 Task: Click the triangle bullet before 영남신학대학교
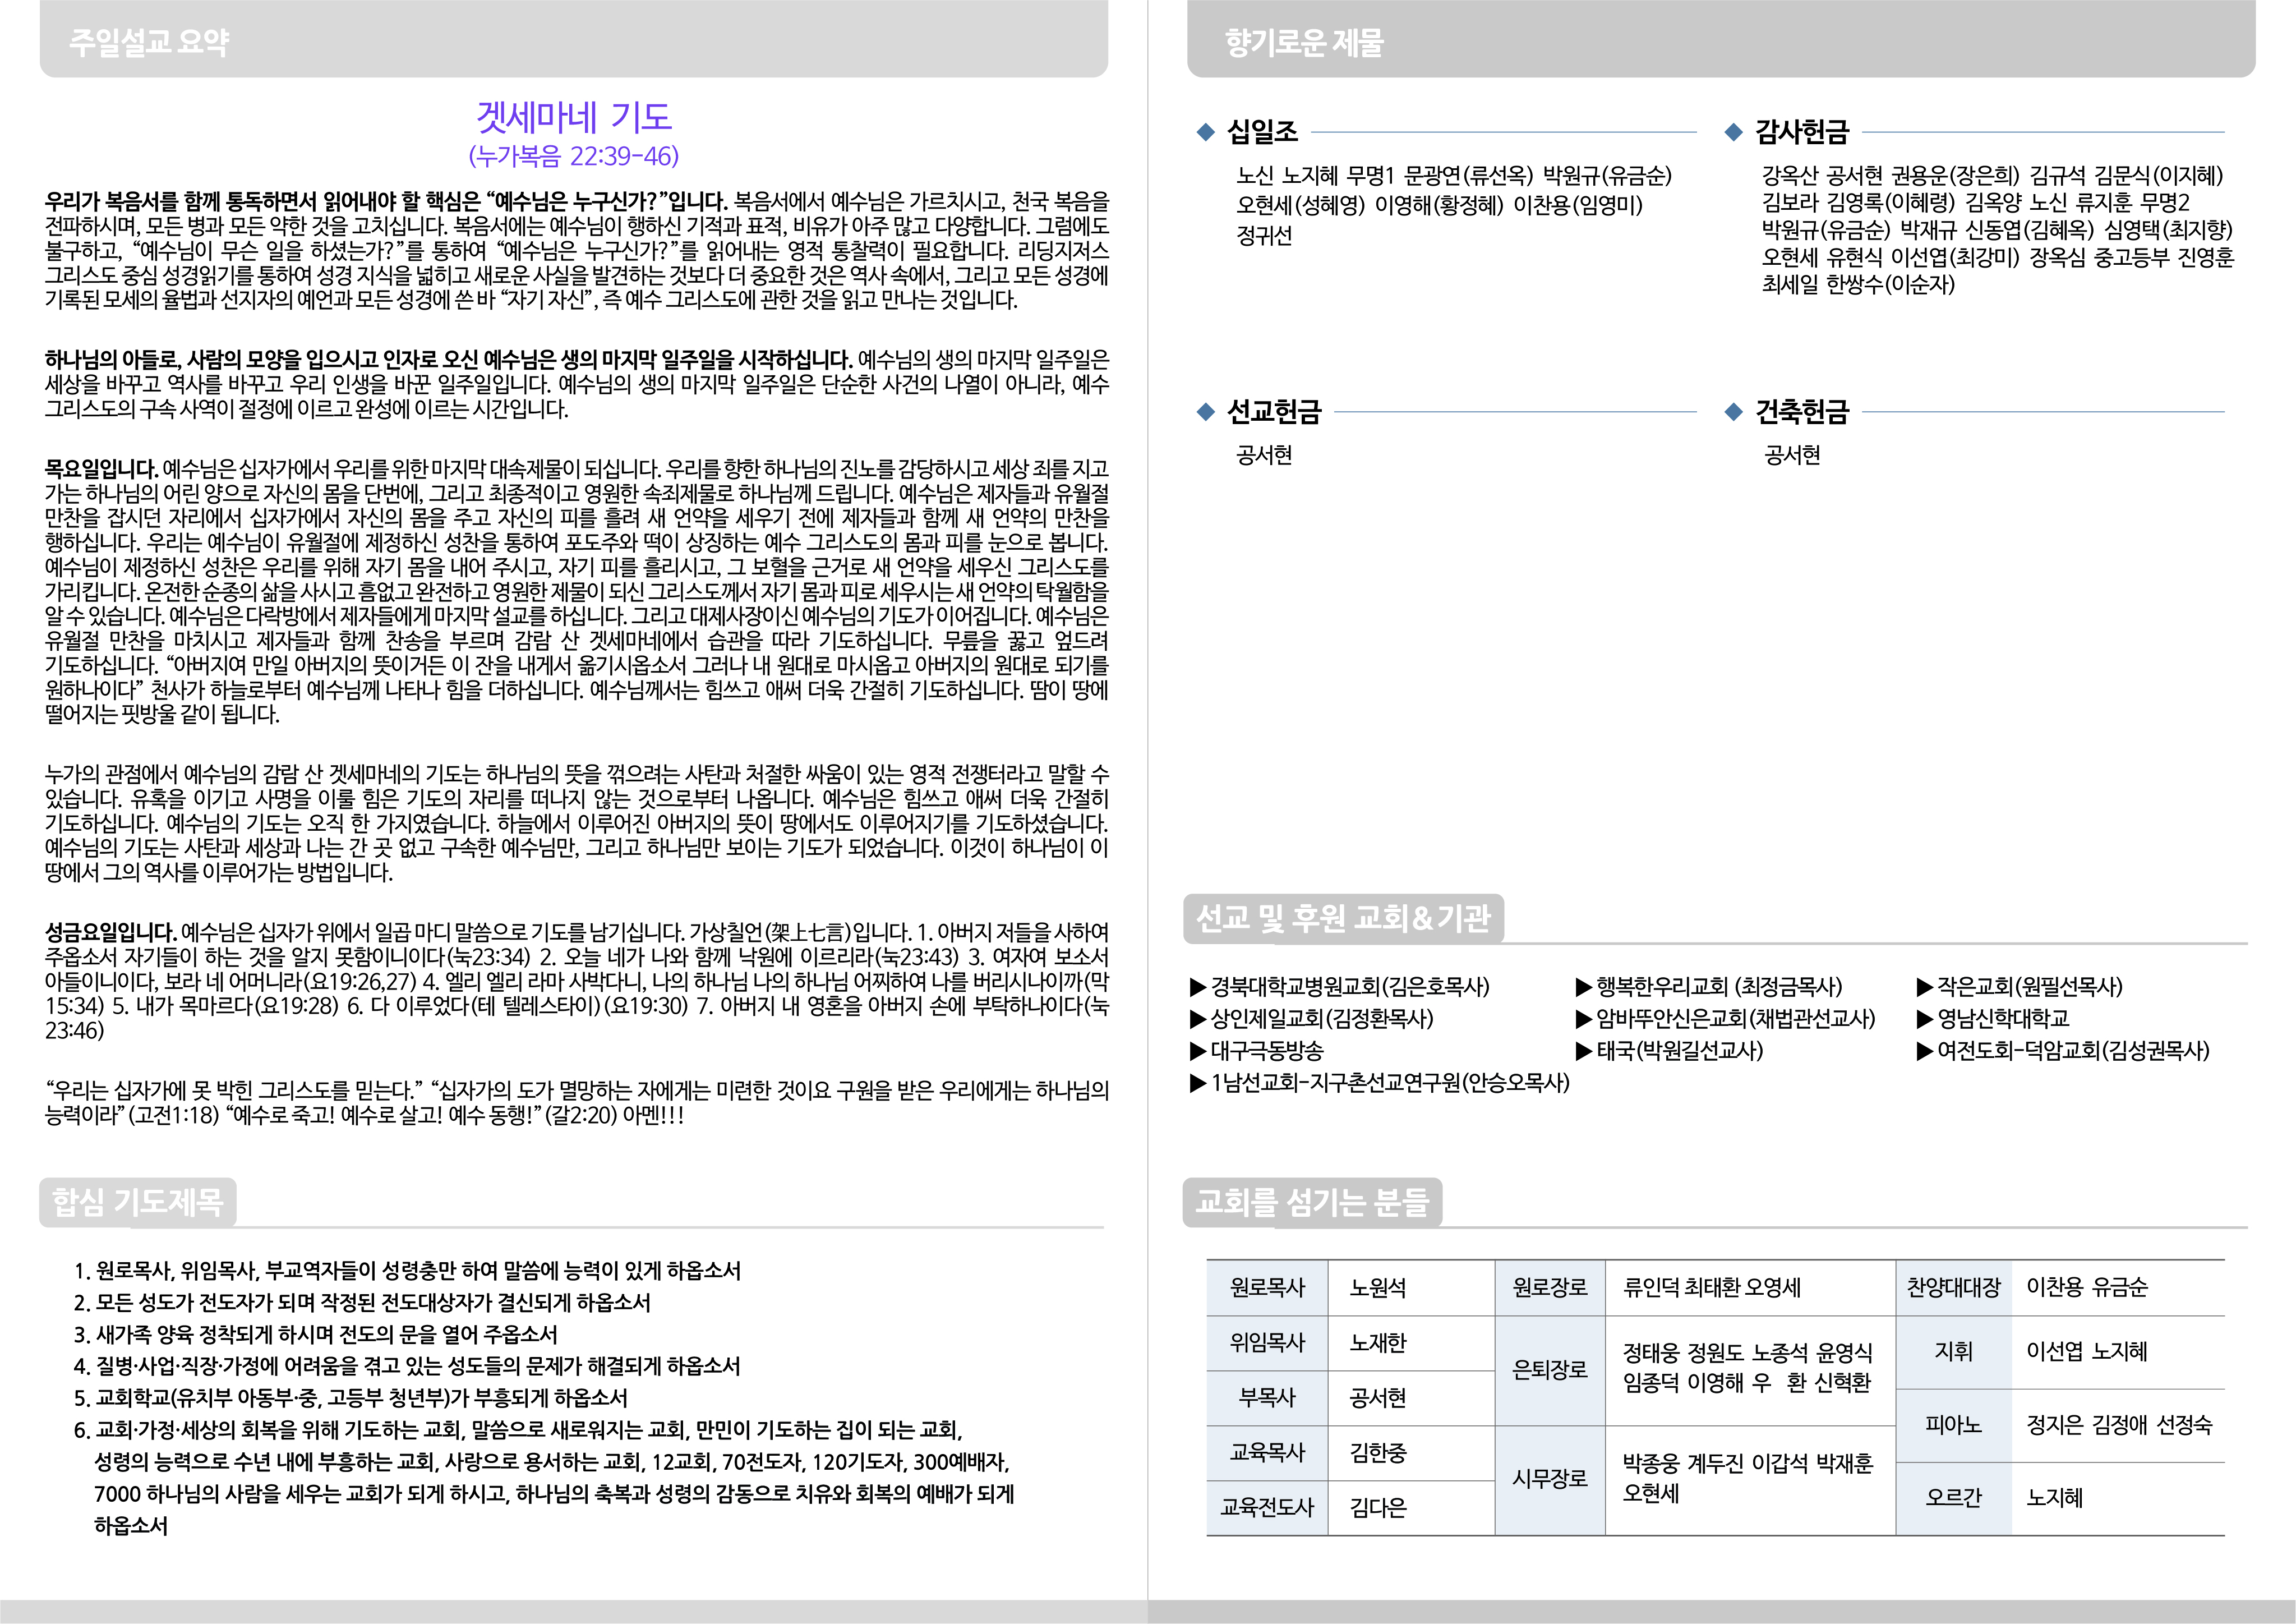pos(1925,1020)
